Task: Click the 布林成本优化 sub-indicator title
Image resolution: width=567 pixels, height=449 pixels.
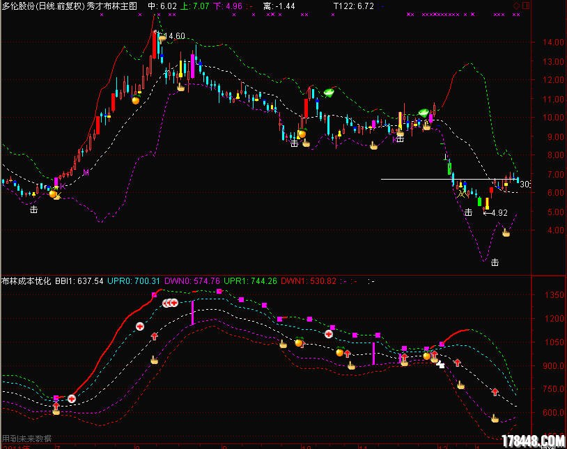Action: point(26,281)
